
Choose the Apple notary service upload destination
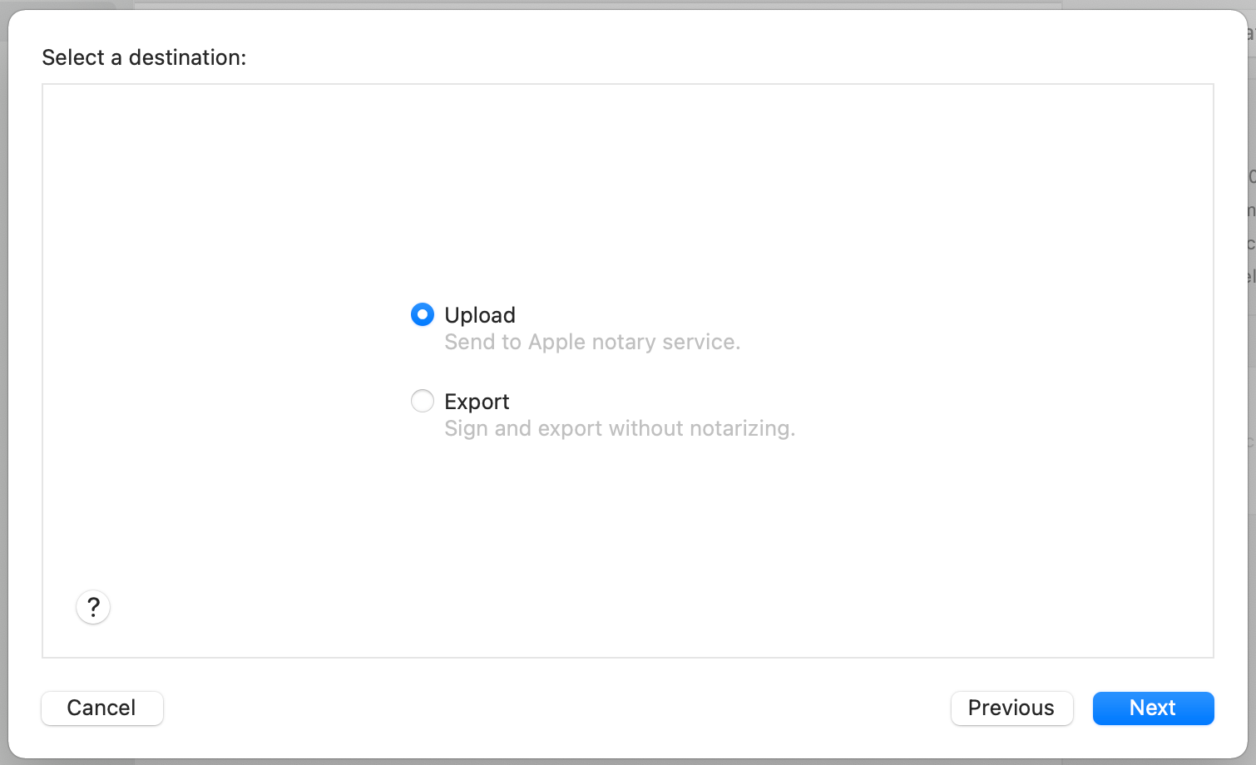pos(423,314)
